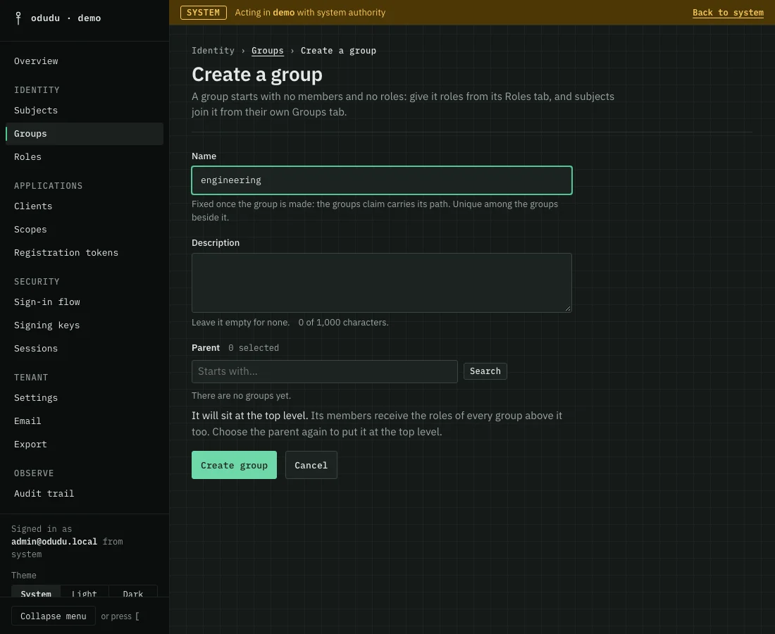Collapse the sidebar menu

(54, 616)
